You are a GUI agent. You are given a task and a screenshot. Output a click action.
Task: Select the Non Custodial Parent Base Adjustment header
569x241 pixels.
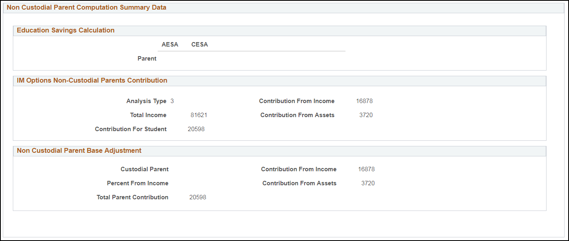click(x=79, y=151)
